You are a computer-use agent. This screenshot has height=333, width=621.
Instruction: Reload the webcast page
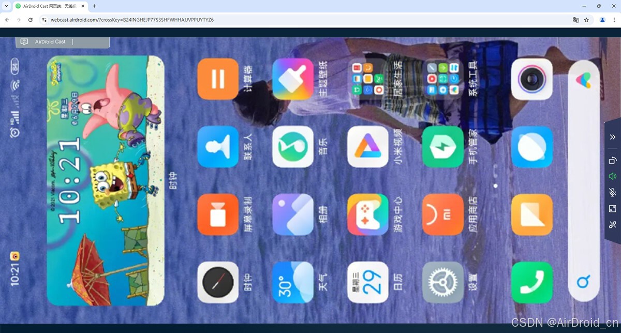click(x=31, y=20)
